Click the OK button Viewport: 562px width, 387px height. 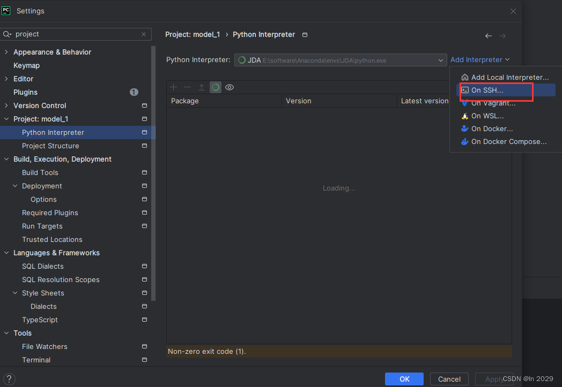click(x=404, y=379)
